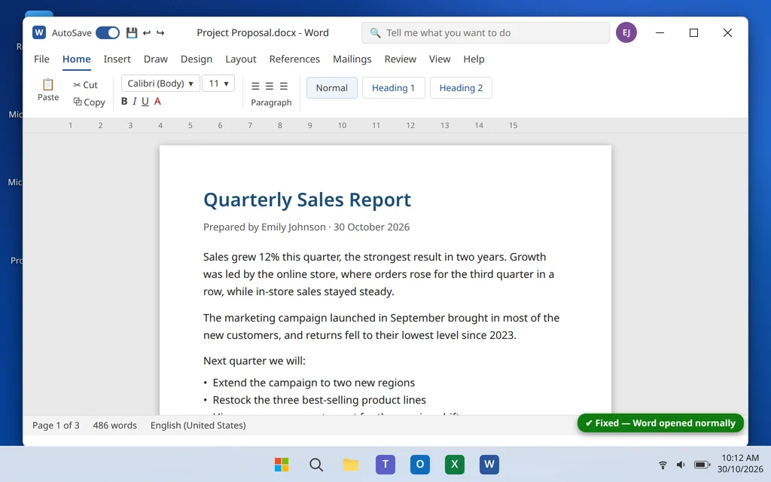Open Teams from the taskbar
Image resolution: width=771 pixels, height=482 pixels.
click(x=385, y=464)
